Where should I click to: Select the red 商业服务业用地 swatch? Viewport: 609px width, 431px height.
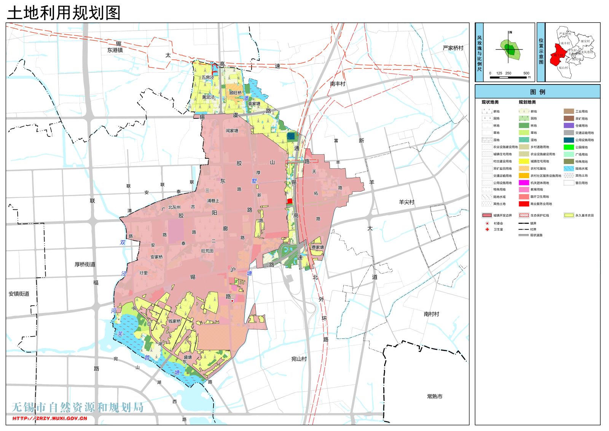coord(524,204)
